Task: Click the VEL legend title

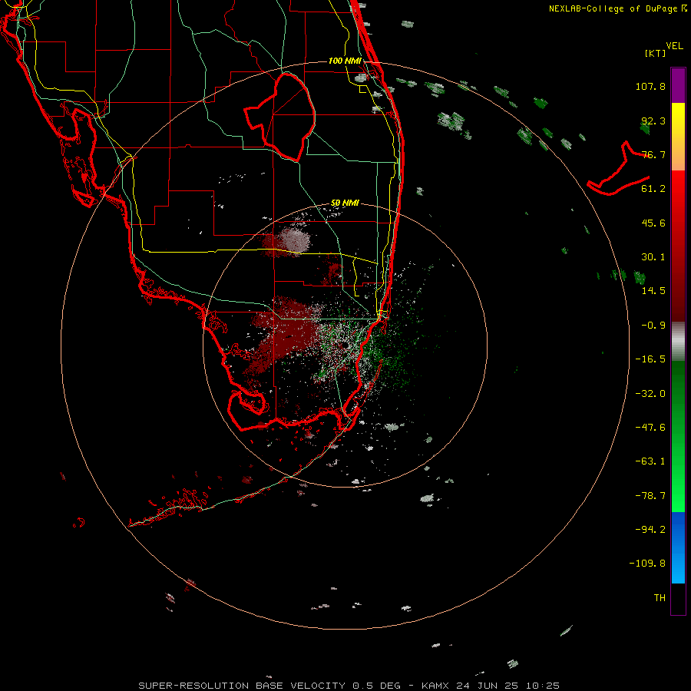Action: (x=674, y=46)
